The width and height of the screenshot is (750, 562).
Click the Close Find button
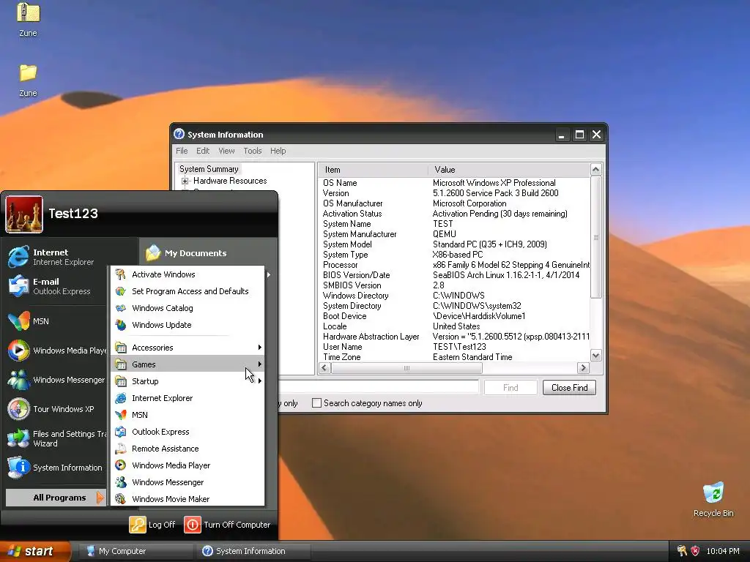[569, 388]
